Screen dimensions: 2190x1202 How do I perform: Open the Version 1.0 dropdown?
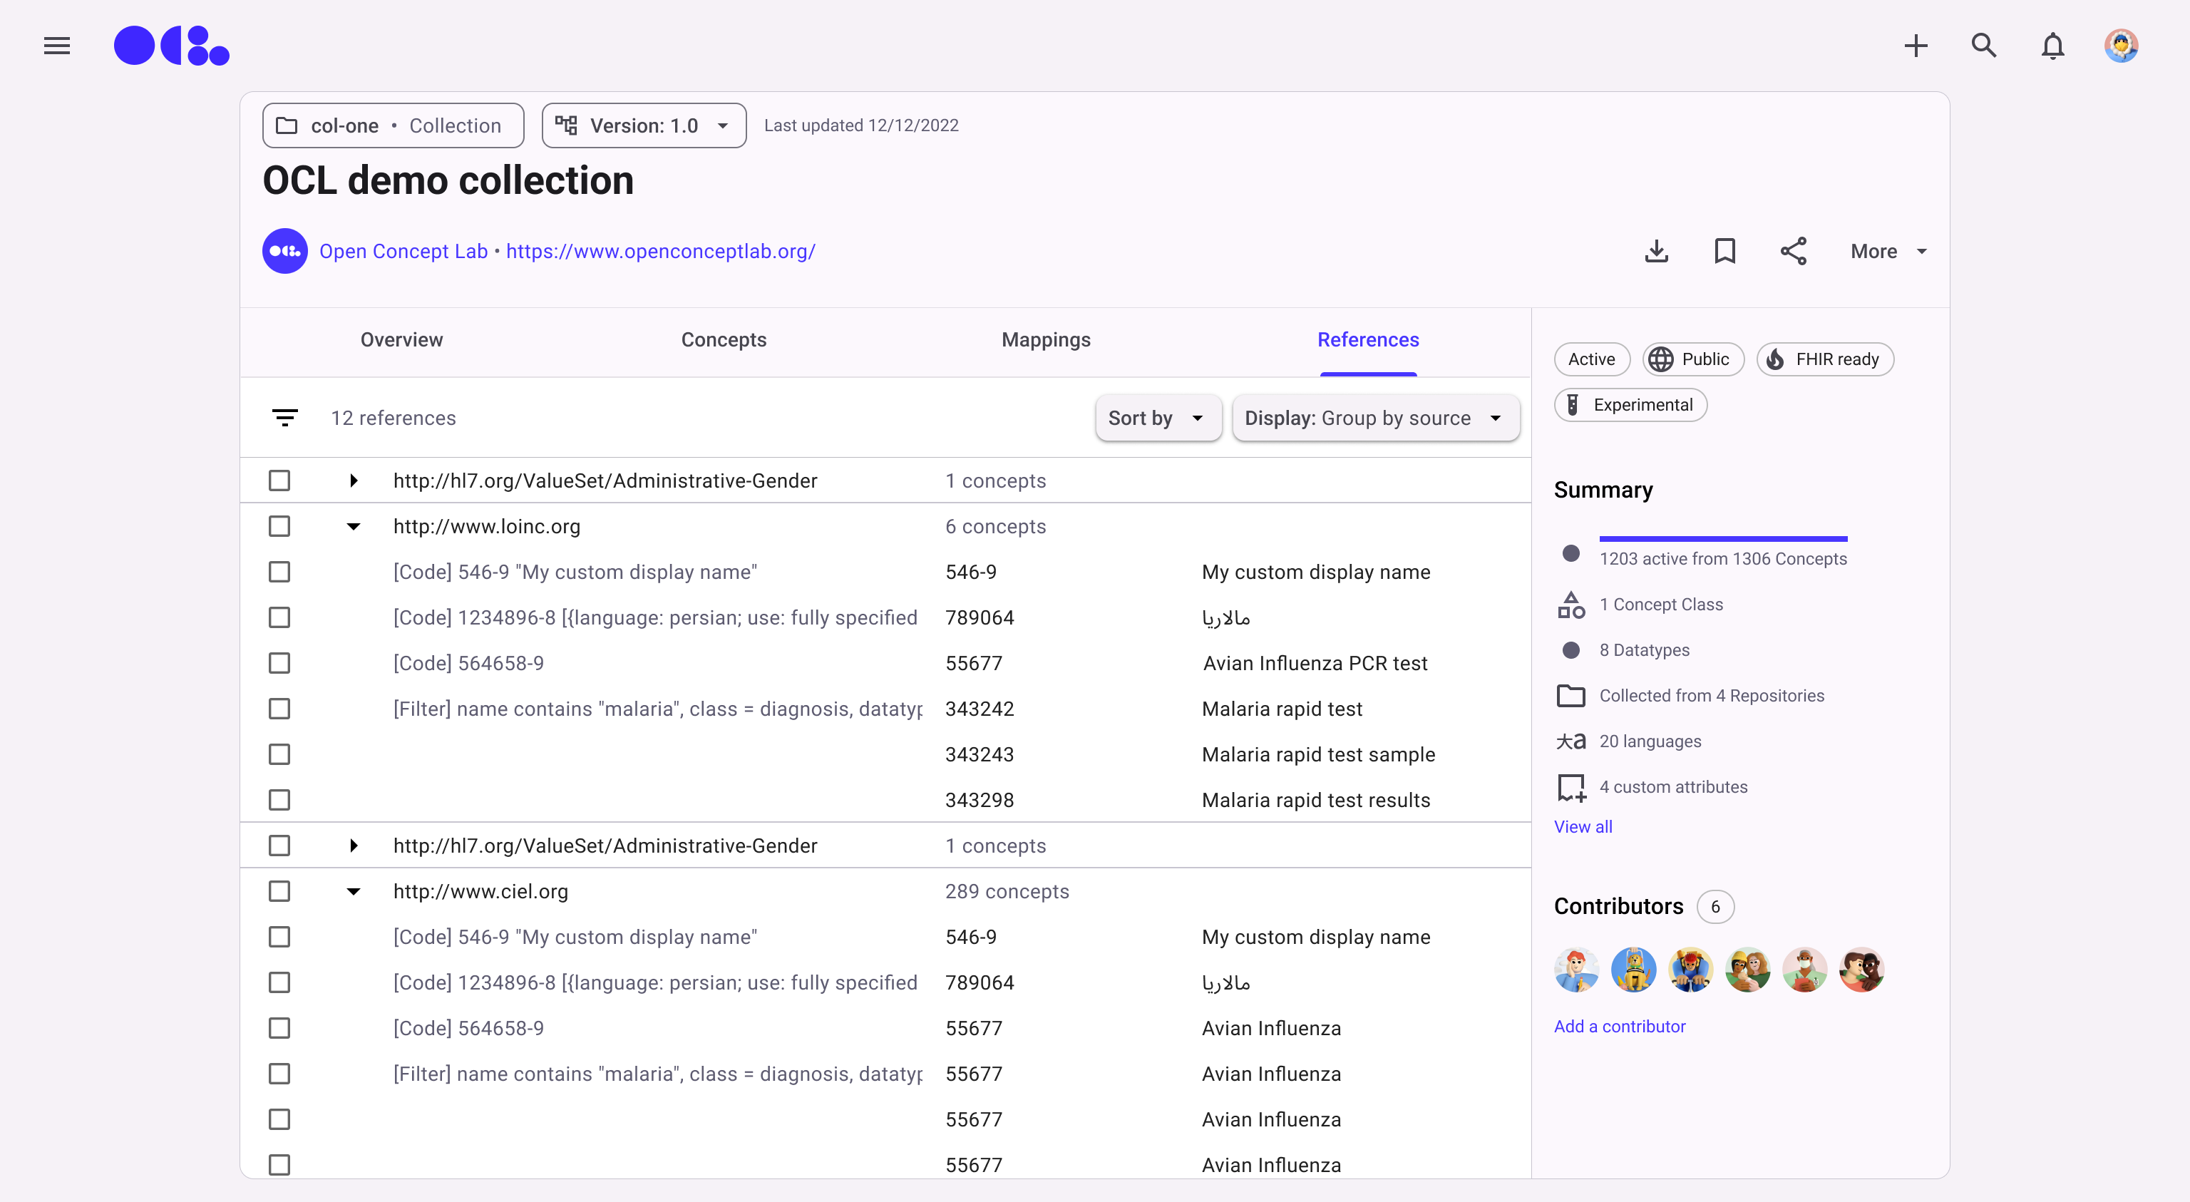click(644, 125)
